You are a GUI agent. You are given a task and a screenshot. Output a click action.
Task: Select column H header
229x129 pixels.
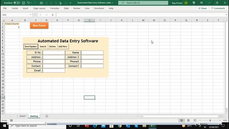click(x=89, y=20)
